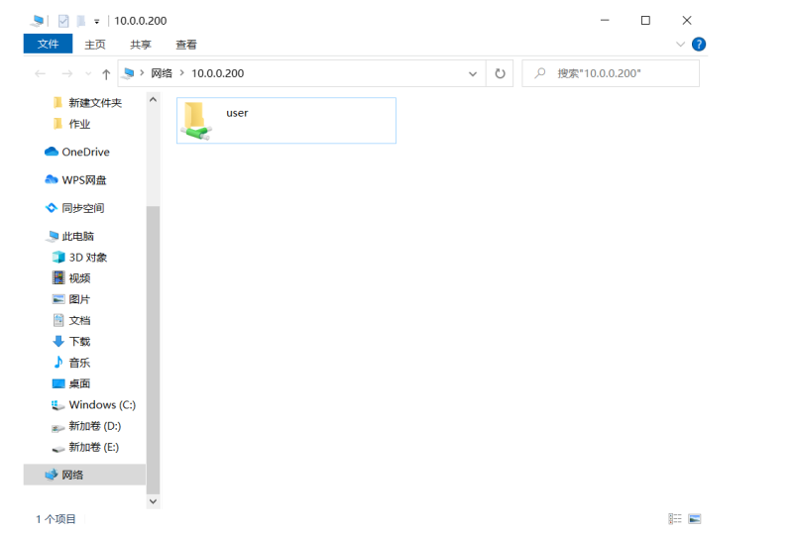Expand the chevron after 网络 in address bar
This screenshot has height=535, width=794.
click(x=181, y=73)
